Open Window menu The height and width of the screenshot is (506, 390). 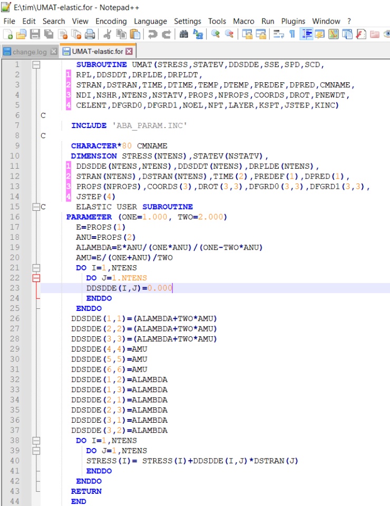(x=326, y=21)
